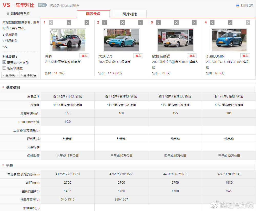Enable 相同项隐藏 checkbox

click(4, 68)
